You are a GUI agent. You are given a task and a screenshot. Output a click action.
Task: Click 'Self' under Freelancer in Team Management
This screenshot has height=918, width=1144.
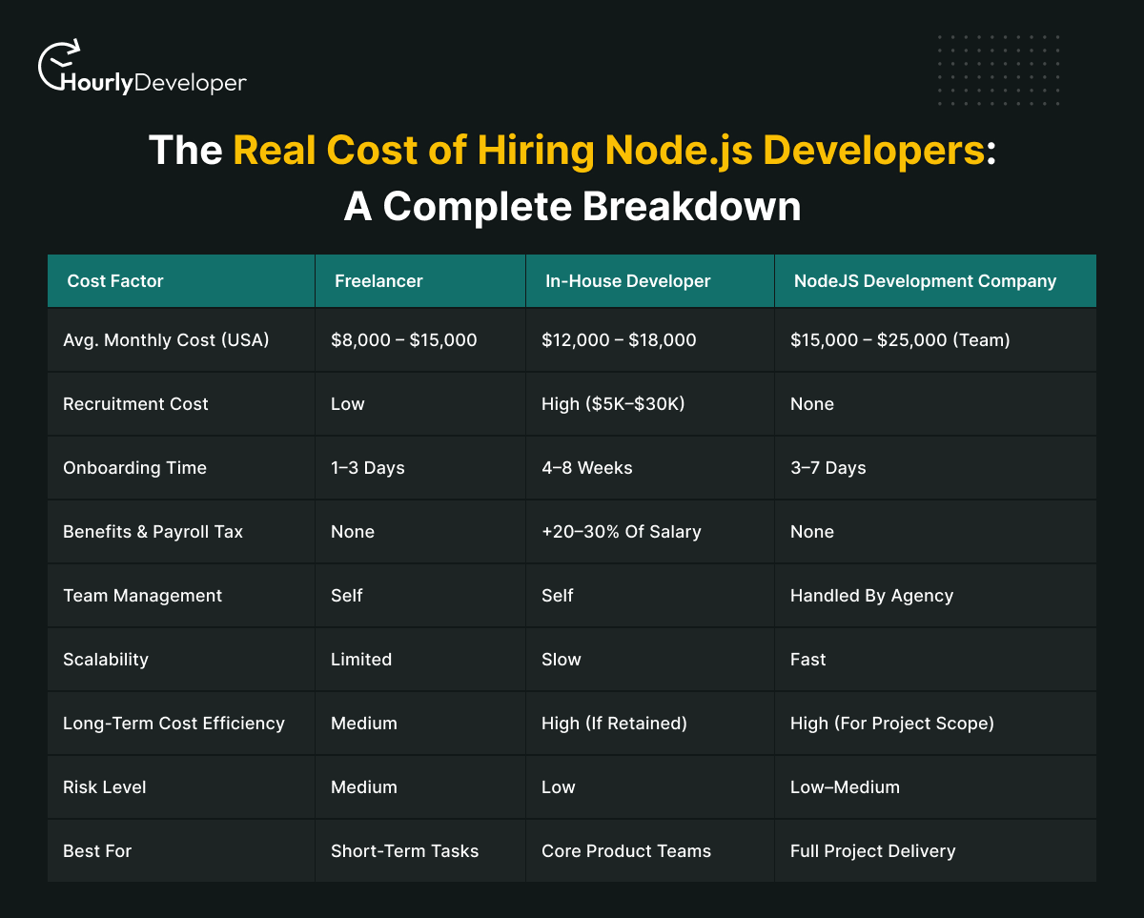347,596
